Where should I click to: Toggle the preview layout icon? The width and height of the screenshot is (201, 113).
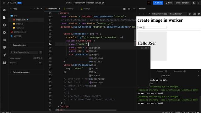tap(129, 9)
